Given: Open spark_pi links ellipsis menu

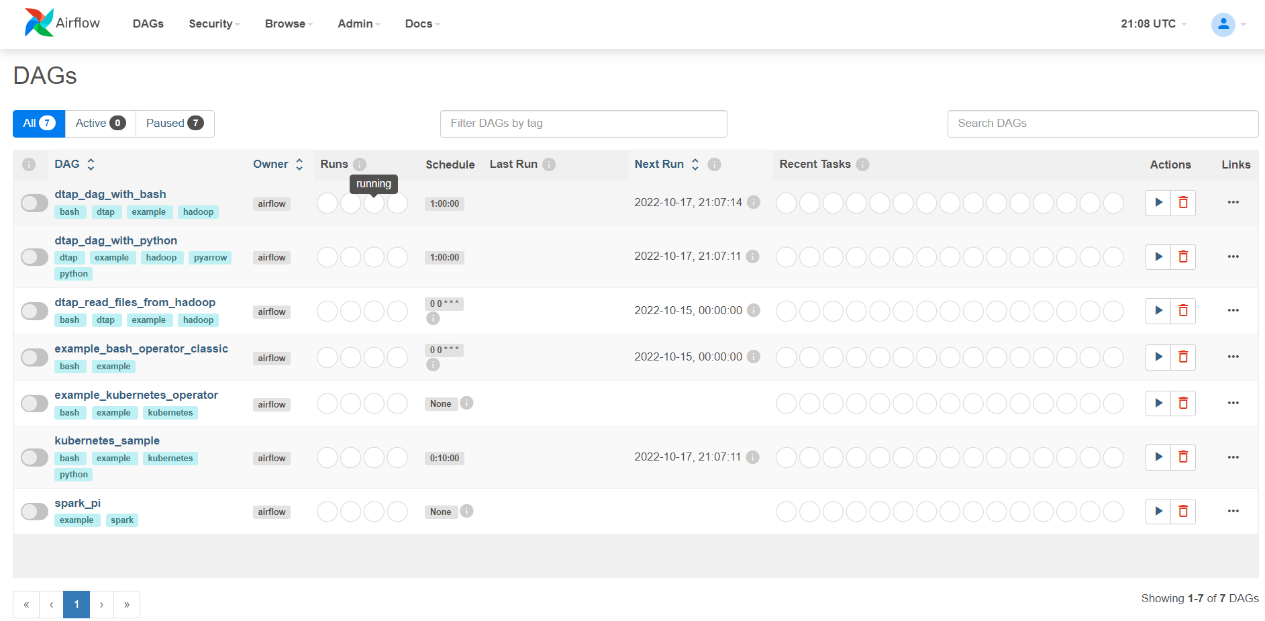Looking at the screenshot, I should click(x=1233, y=511).
